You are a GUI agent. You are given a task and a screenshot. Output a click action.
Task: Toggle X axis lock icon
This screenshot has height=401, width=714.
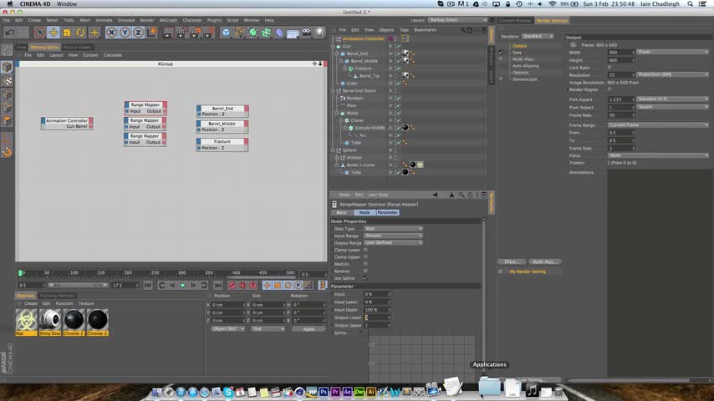coord(111,33)
